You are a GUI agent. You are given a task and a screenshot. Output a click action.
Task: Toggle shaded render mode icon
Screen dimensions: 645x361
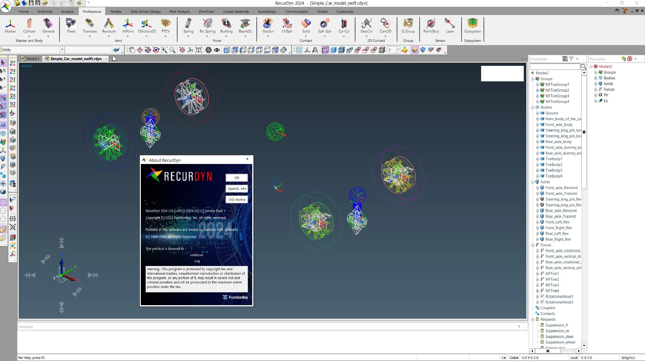coord(334,50)
